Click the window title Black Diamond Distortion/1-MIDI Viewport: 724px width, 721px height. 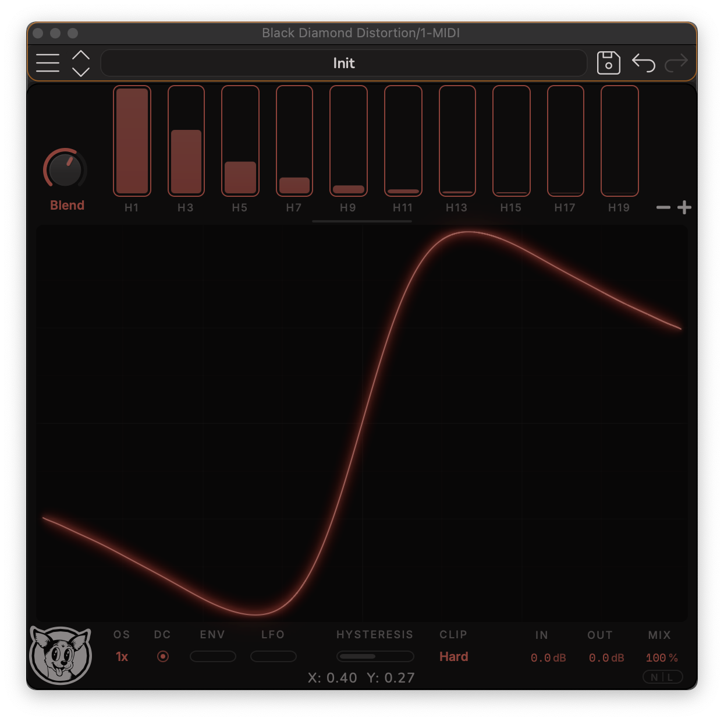click(361, 33)
